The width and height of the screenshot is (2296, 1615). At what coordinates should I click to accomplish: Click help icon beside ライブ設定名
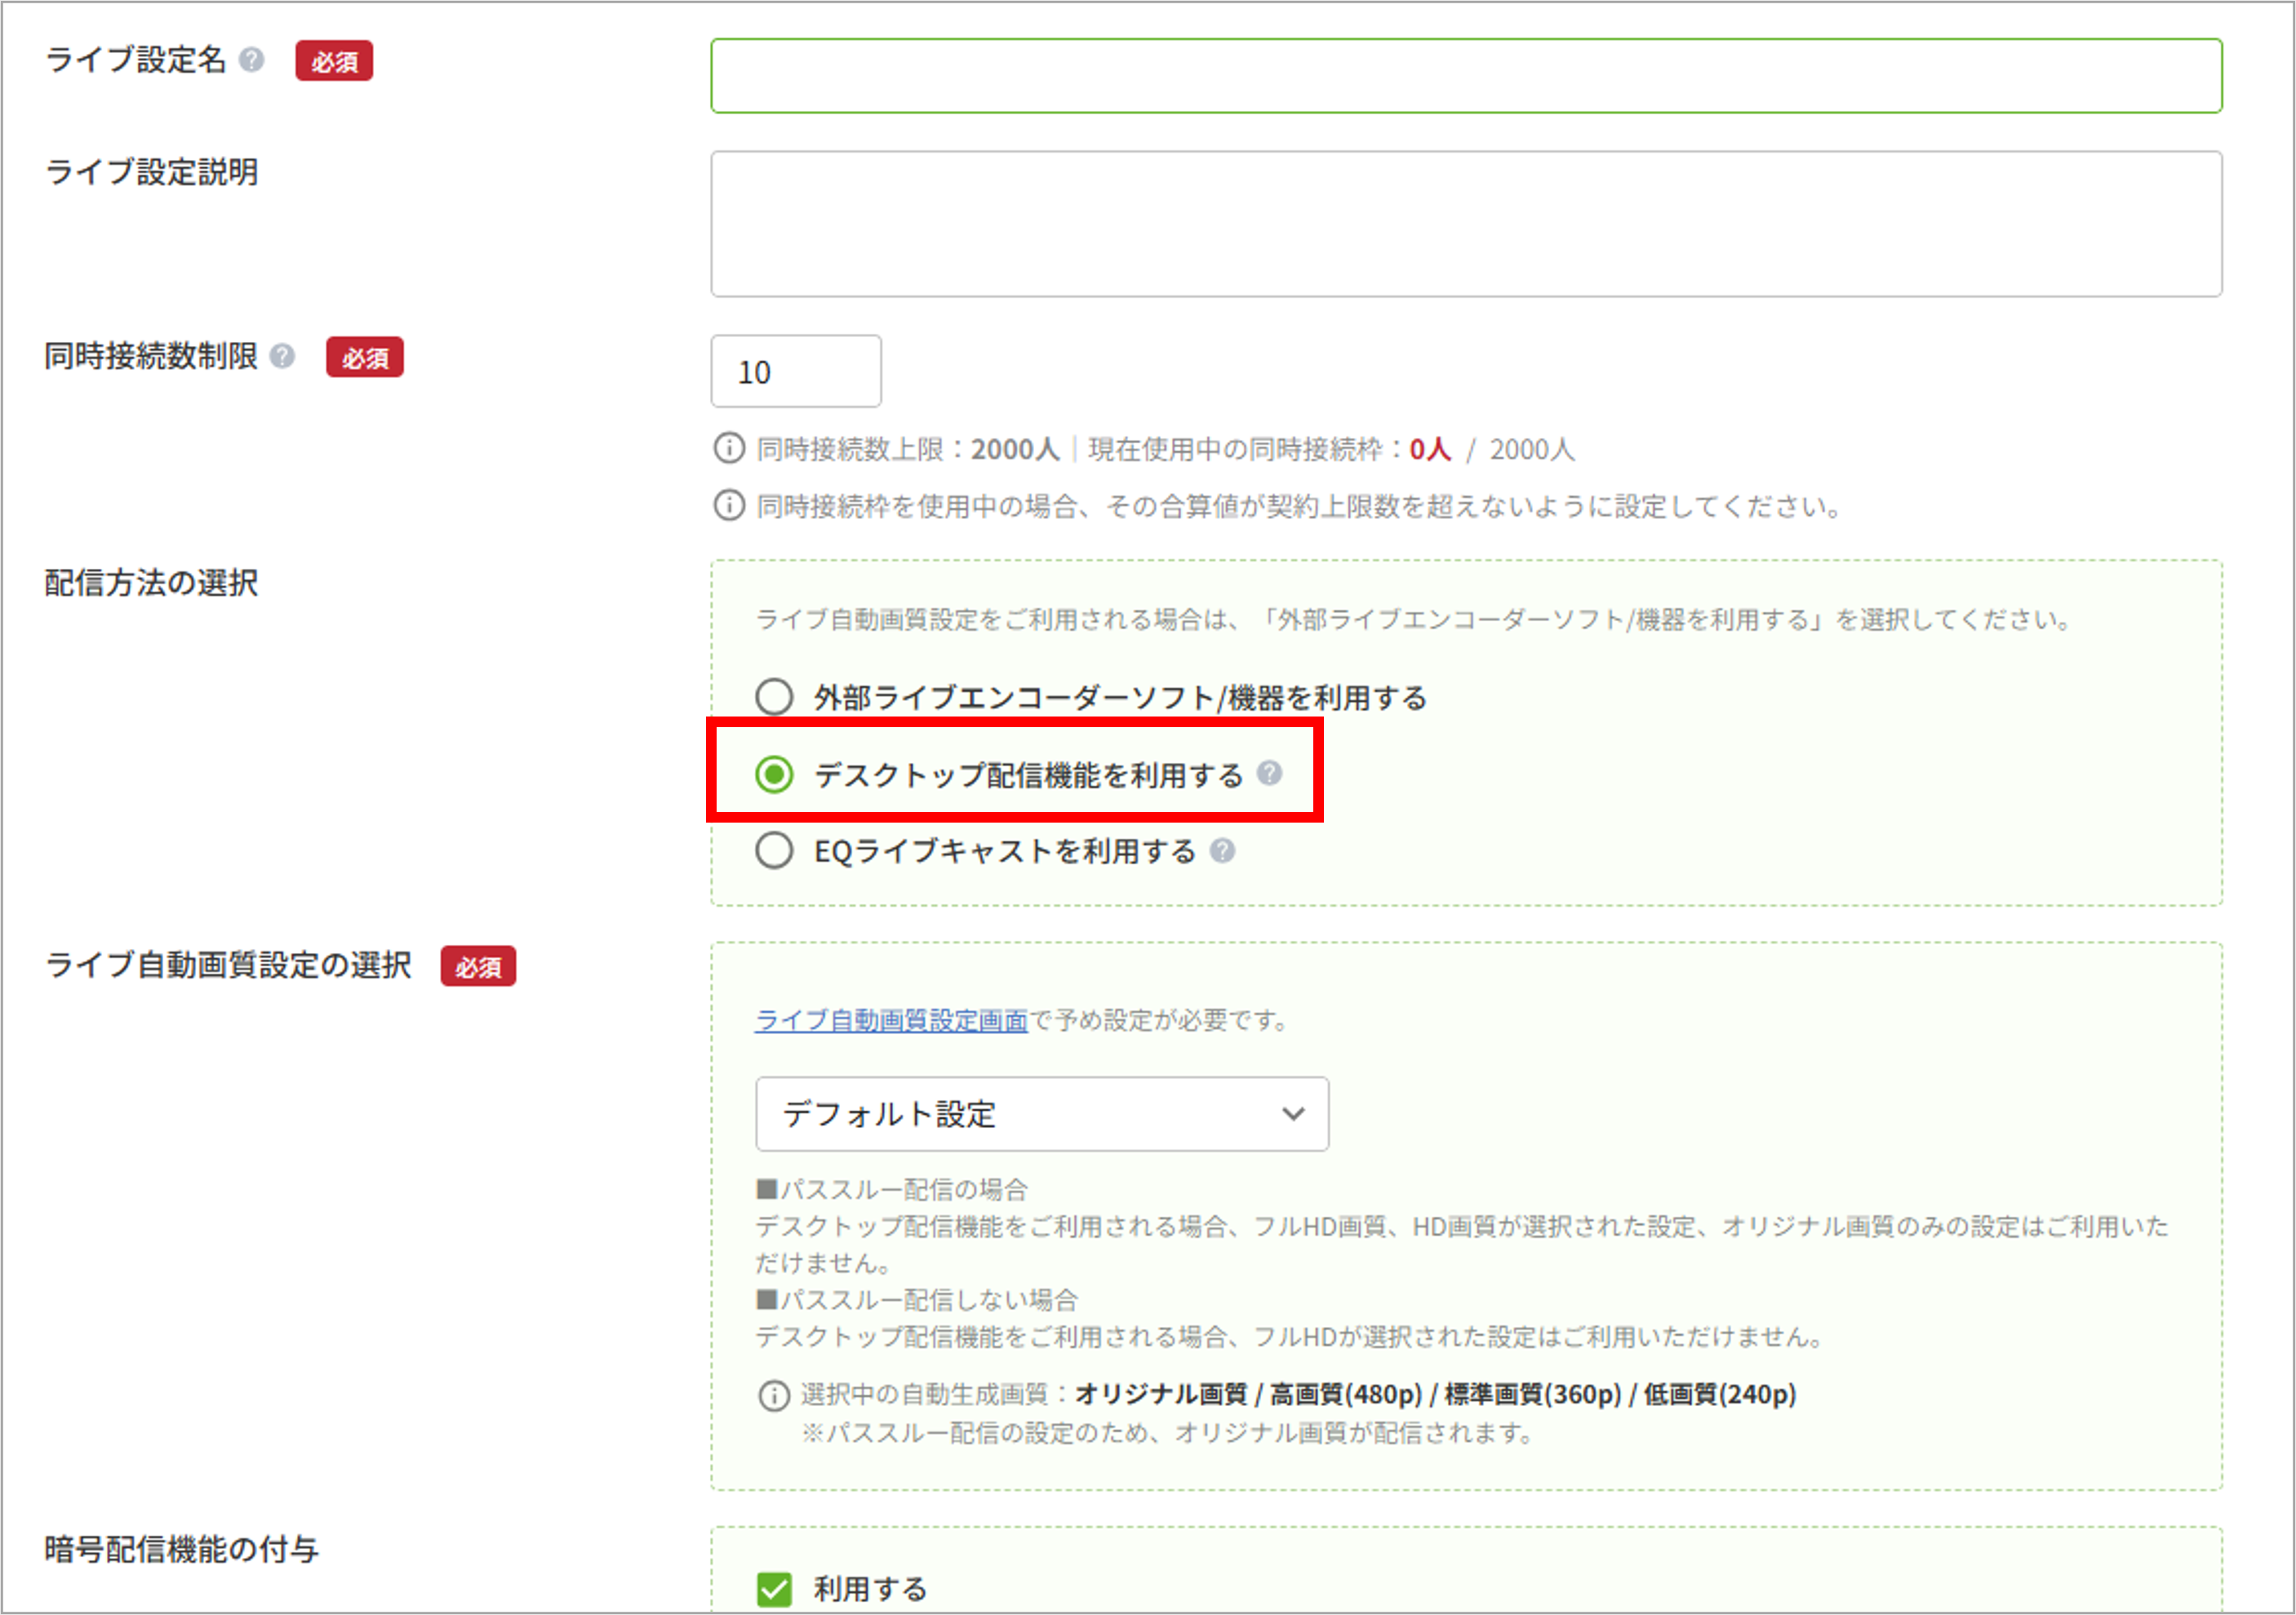tap(252, 60)
